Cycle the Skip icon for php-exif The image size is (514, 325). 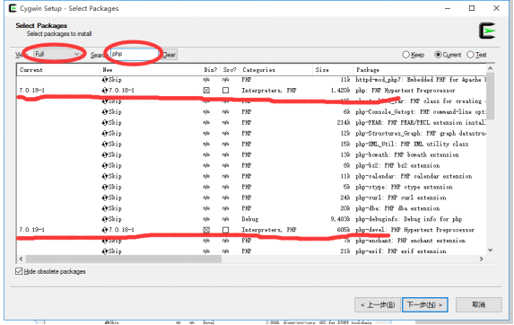pyautogui.click(x=105, y=251)
